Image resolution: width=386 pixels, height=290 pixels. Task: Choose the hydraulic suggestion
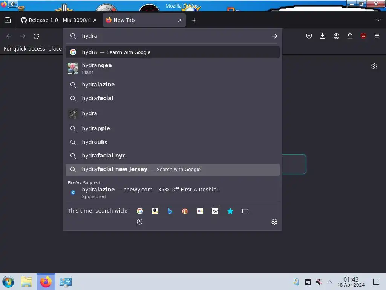(x=173, y=142)
